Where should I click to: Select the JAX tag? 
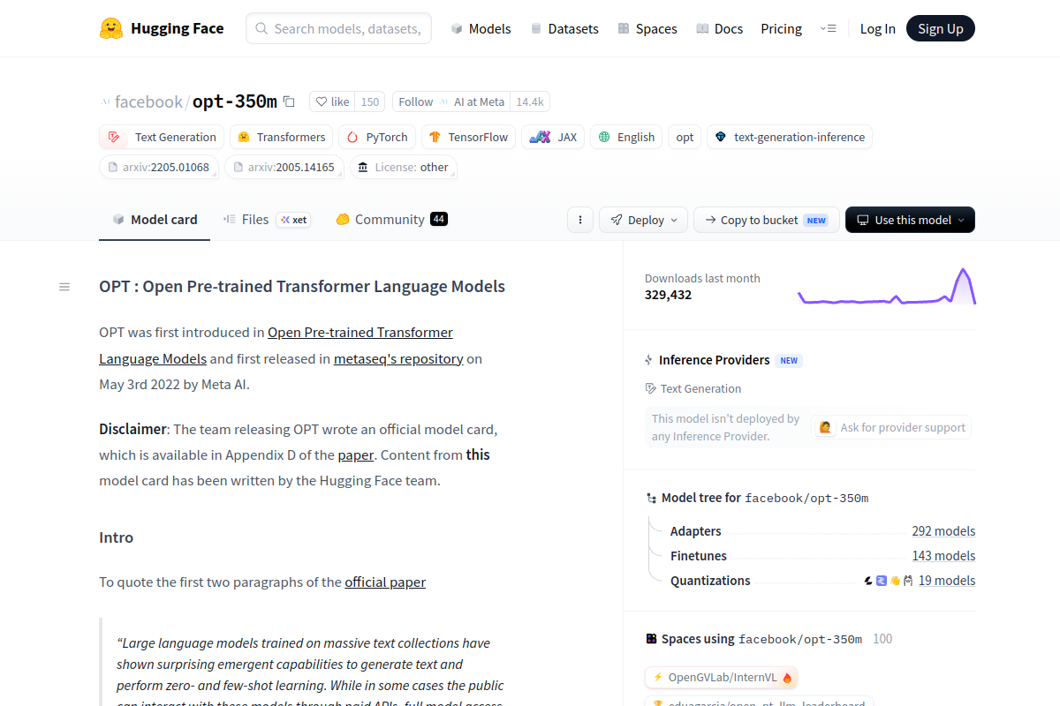(553, 137)
